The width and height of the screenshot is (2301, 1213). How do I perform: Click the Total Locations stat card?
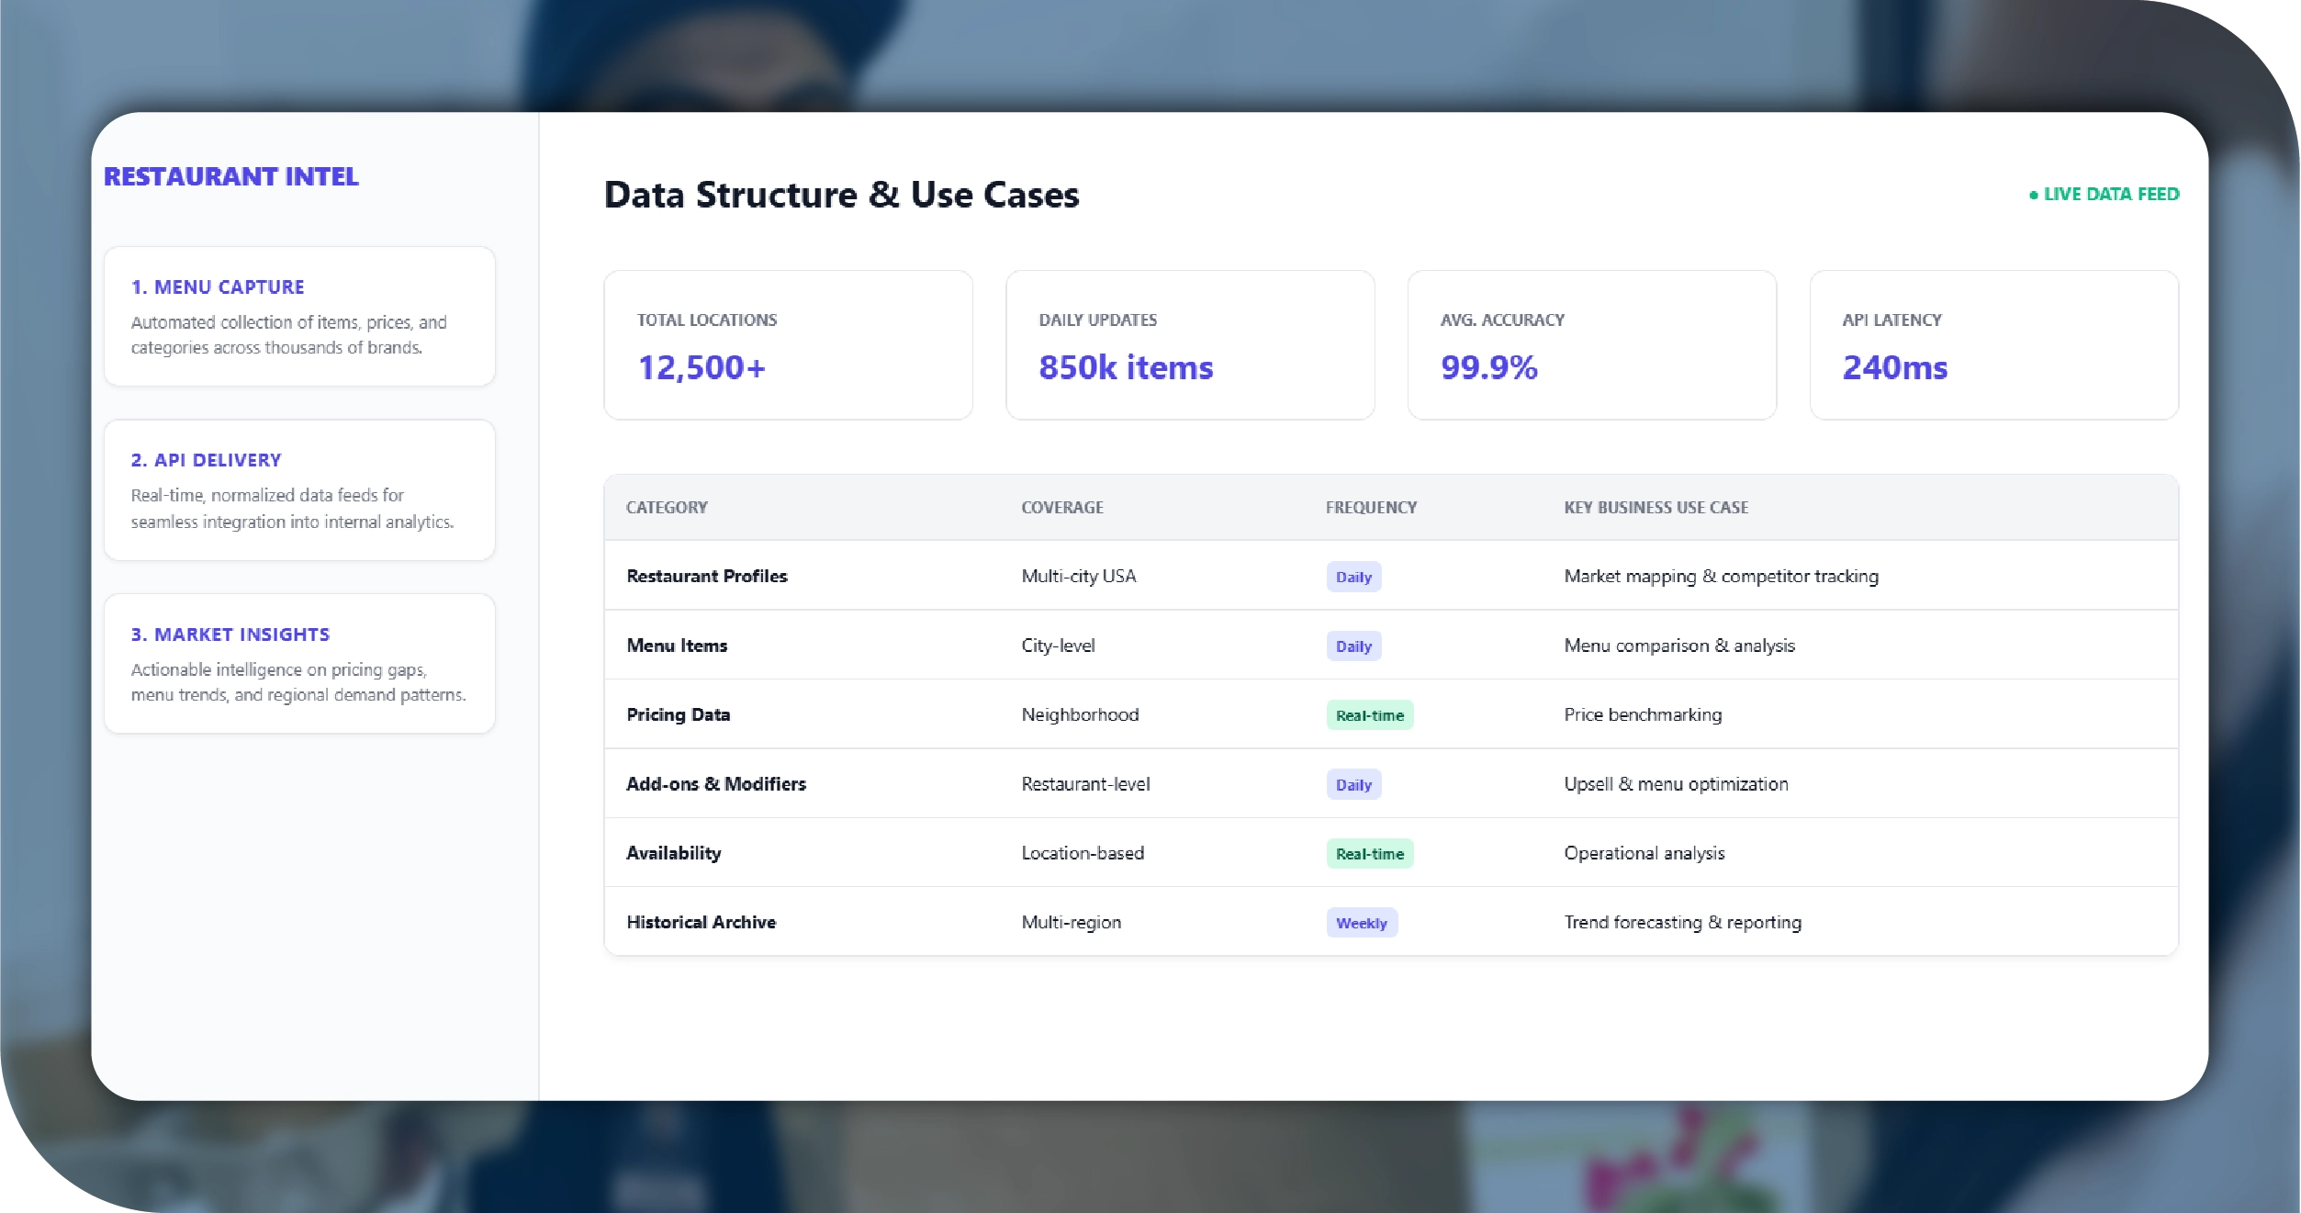tap(788, 344)
